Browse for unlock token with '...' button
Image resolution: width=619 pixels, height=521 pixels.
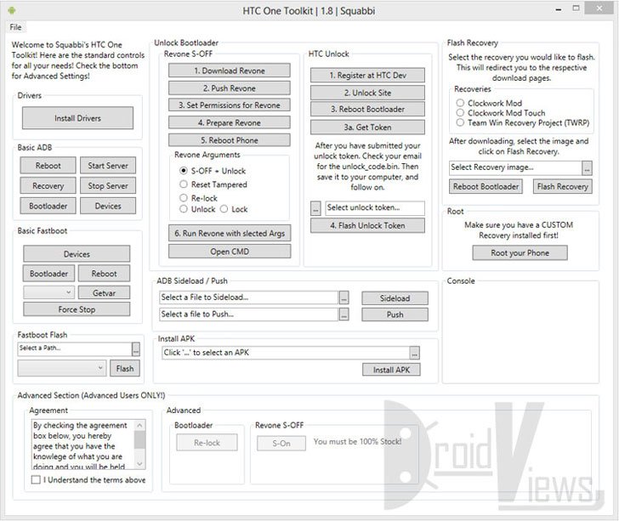[x=315, y=208]
